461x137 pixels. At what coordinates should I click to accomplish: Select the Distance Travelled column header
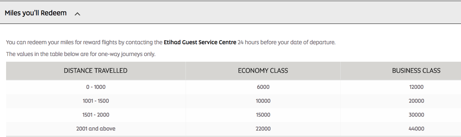coord(95,71)
